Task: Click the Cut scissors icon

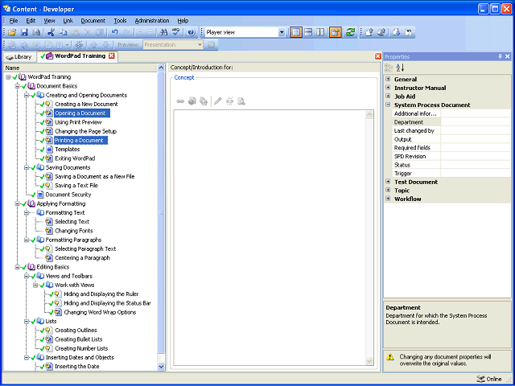Action: click(51, 32)
